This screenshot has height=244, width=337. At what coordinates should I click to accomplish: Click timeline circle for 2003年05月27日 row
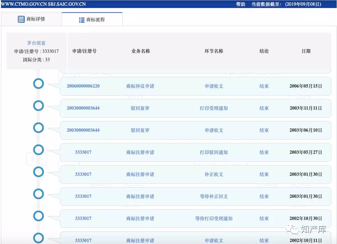(x=39, y=150)
